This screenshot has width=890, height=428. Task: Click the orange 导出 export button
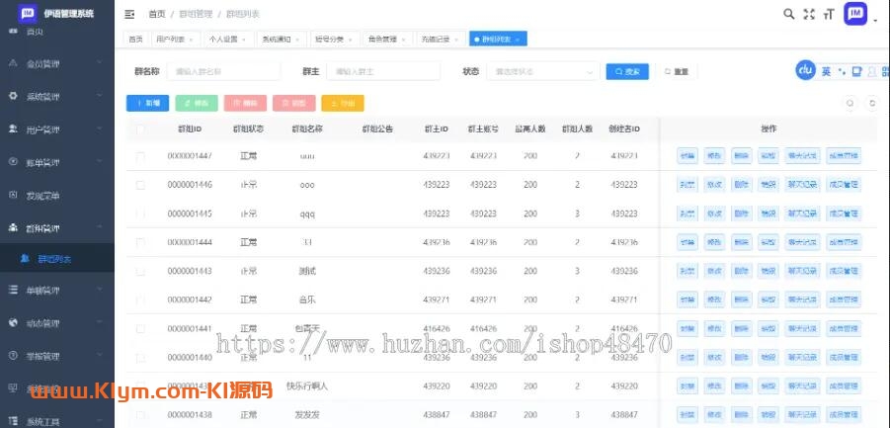(x=342, y=104)
